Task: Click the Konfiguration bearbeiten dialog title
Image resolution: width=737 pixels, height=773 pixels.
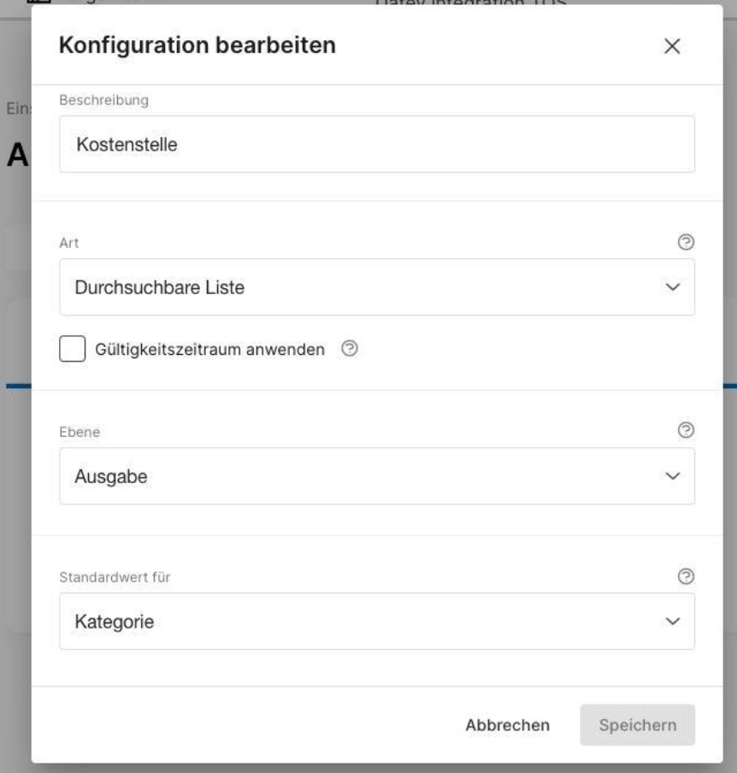Action: (198, 45)
